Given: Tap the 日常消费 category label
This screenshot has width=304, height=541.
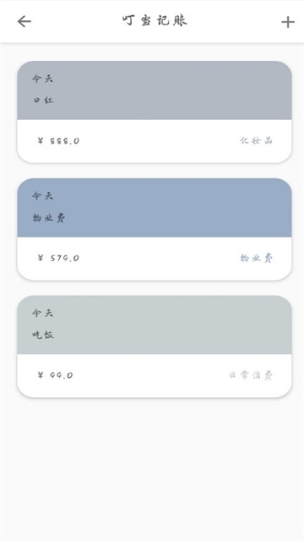Looking at the screenshot, I should coord(251,375).
